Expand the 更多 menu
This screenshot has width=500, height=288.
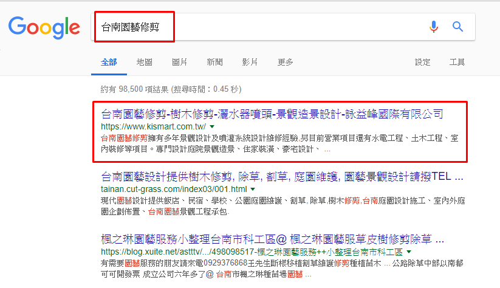tap(285, 62)
